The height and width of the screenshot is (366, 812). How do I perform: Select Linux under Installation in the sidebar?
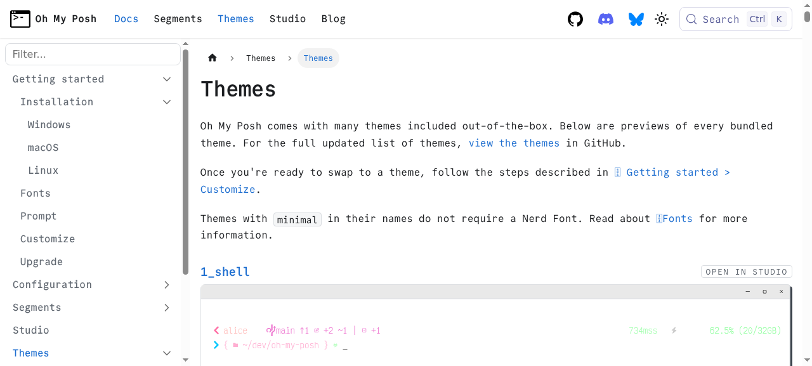tap(43, 171)
